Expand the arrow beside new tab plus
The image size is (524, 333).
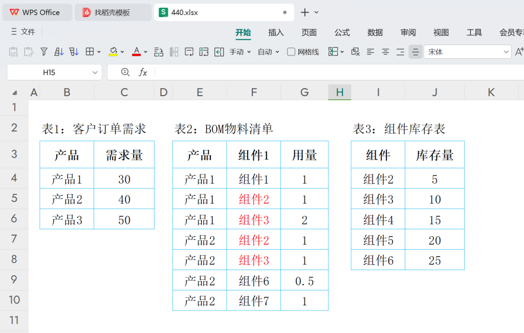316,12
